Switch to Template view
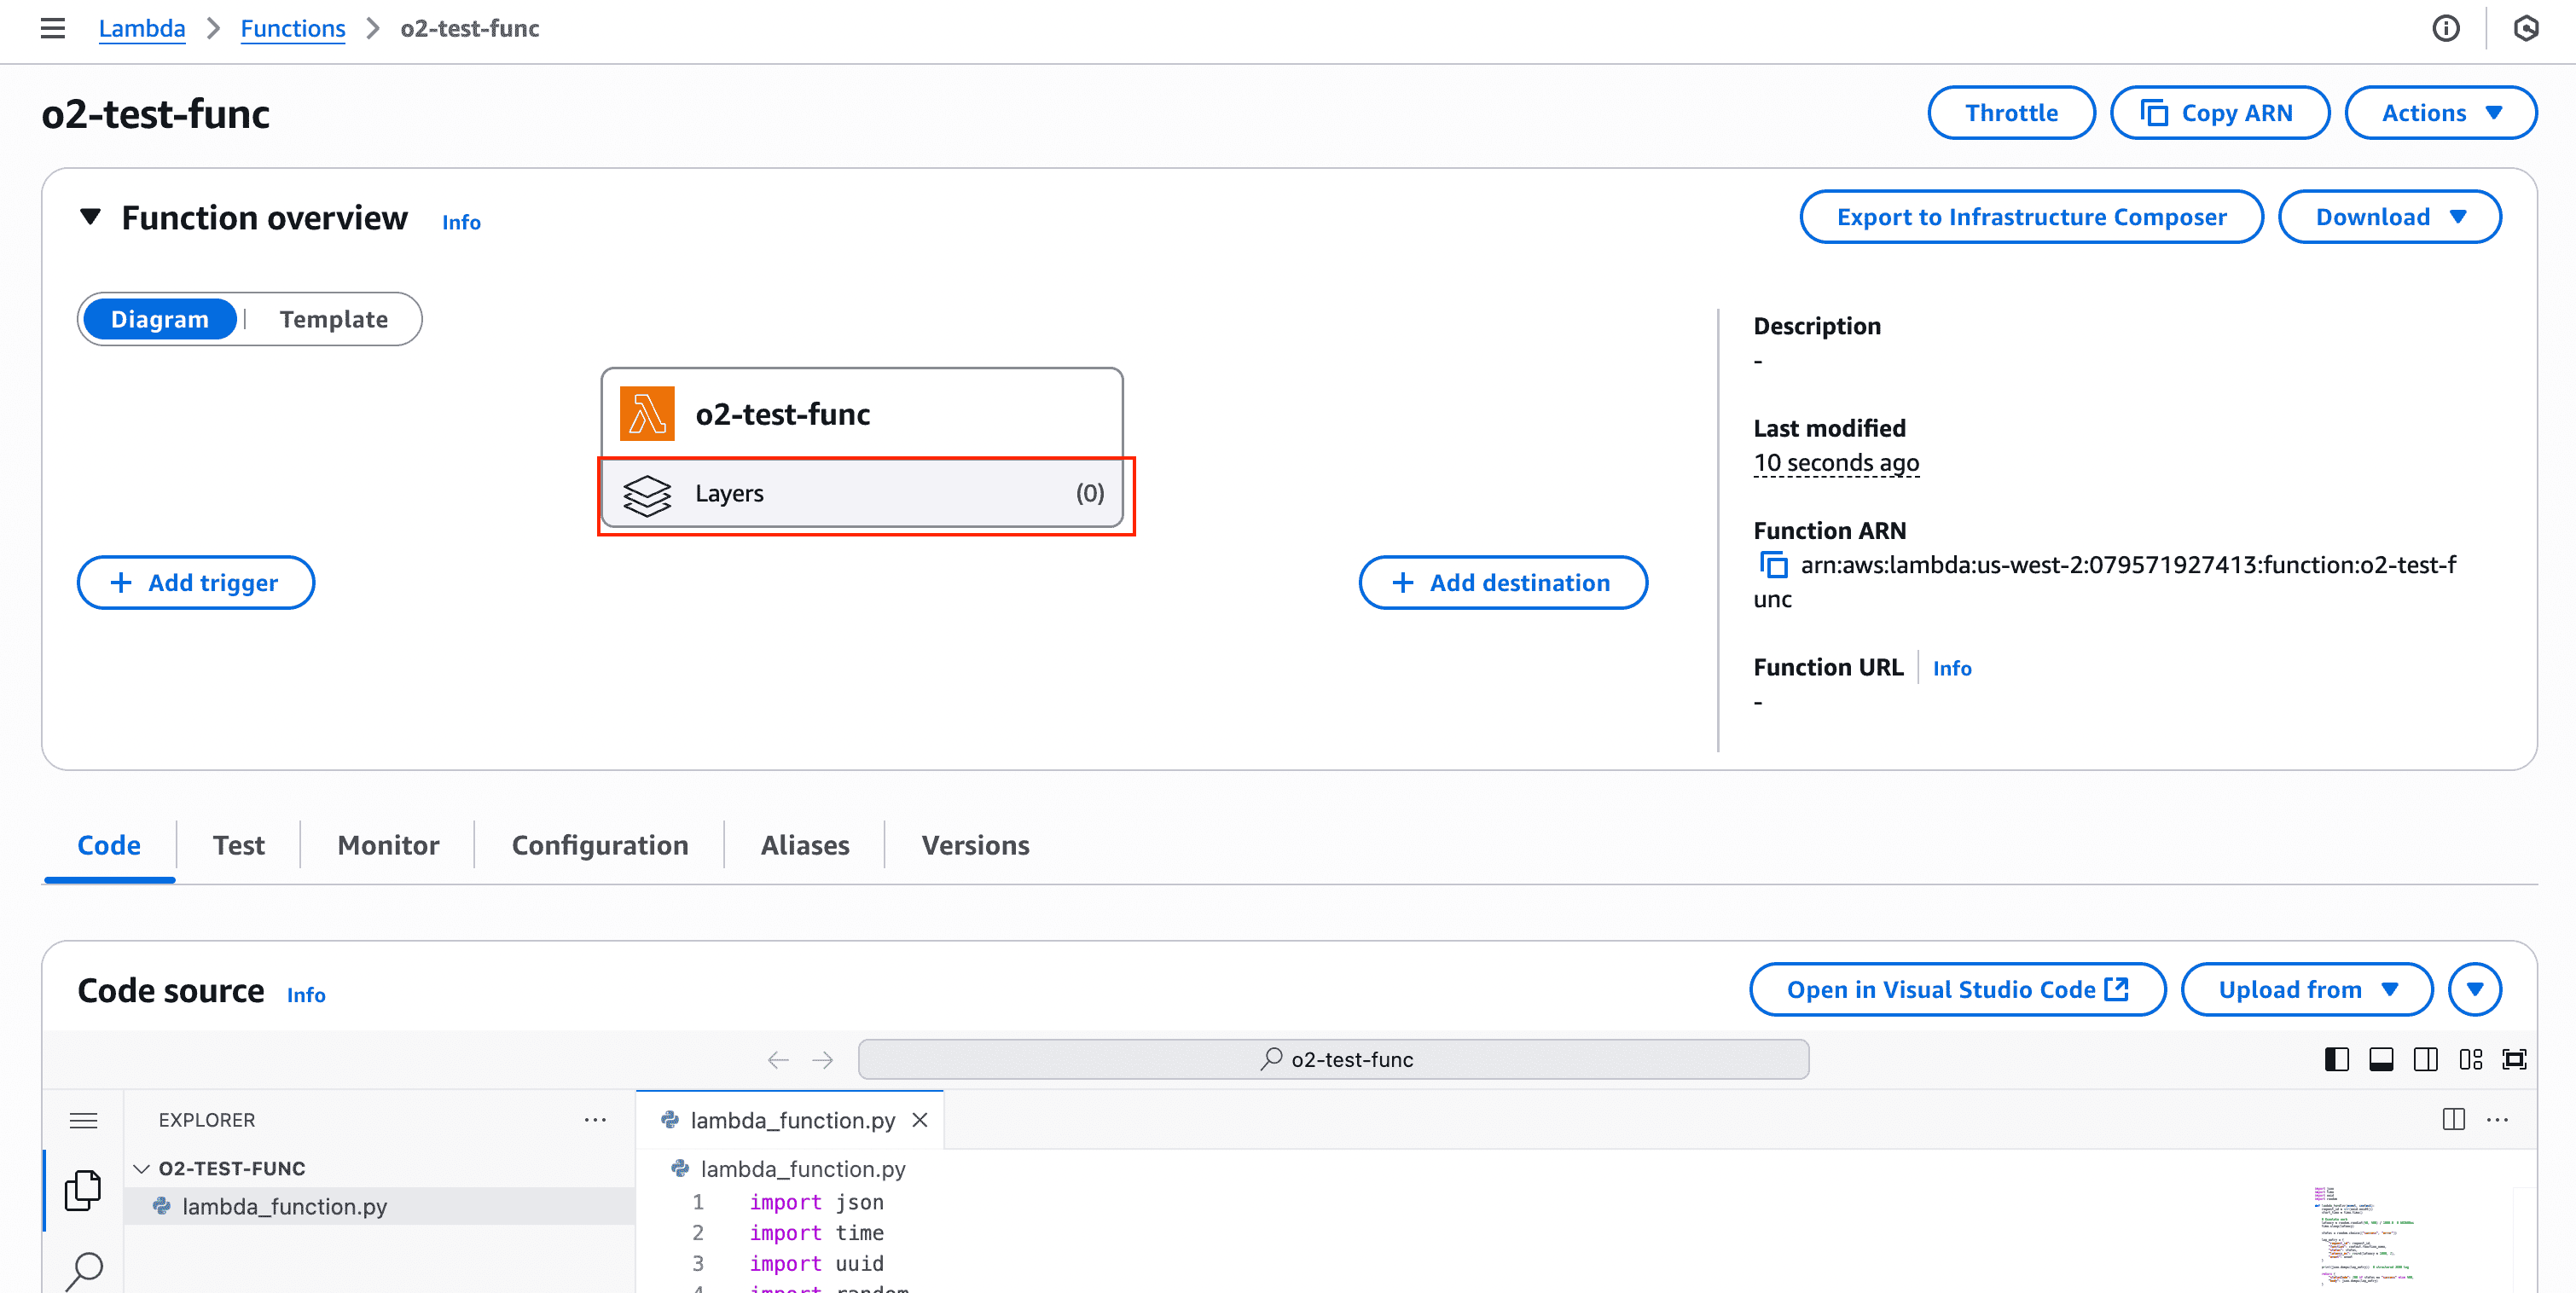2576x1293 pixels. 333,319
